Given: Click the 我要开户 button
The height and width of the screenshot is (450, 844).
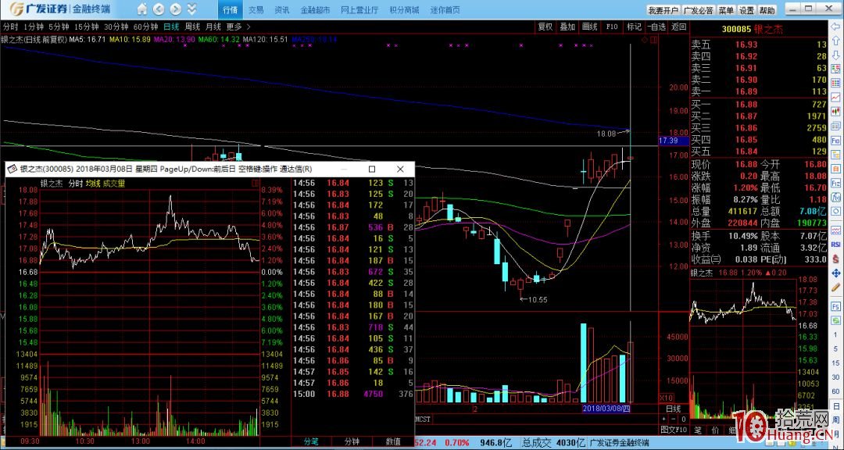Looking at the screenshot, I should click(x=663, y=10).
